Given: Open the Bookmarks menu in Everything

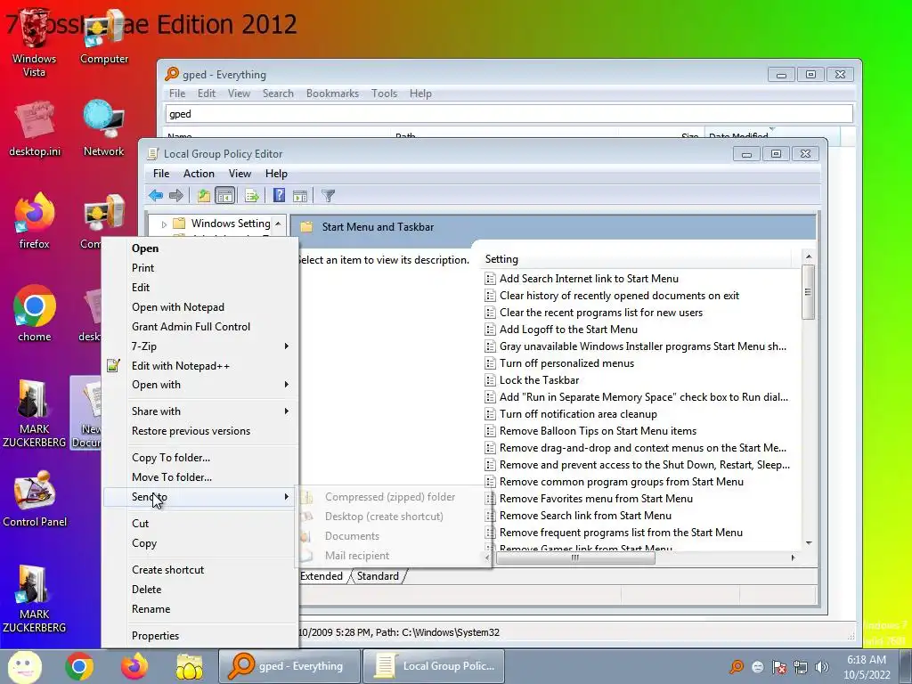Looking at the screenshot, I should [x=332, y=94].
